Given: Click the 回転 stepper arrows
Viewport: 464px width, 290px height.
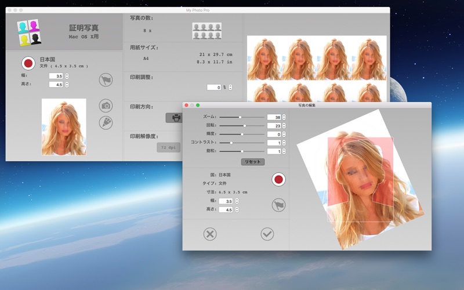Looking at the screenshot, I should click(x=284, y=126).
